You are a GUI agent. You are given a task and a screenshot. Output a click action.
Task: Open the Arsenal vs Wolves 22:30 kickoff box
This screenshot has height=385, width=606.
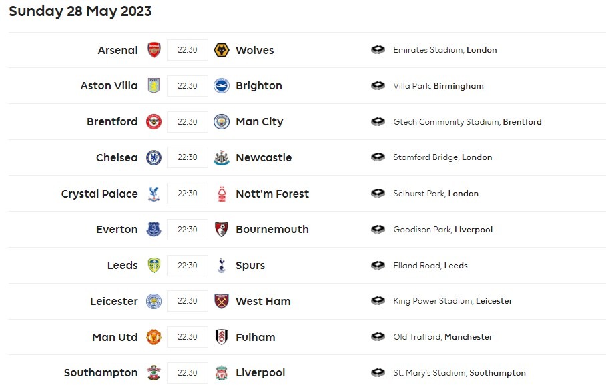click(x=188, y=50)
